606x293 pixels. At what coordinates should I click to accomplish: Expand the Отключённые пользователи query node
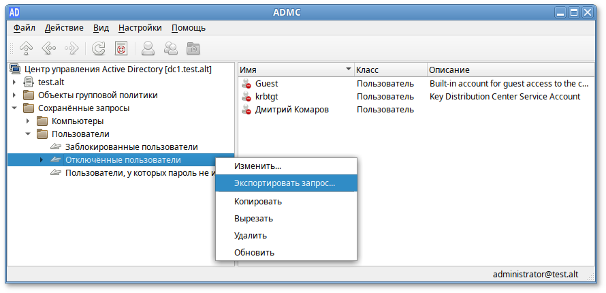(x=42, y=160)
